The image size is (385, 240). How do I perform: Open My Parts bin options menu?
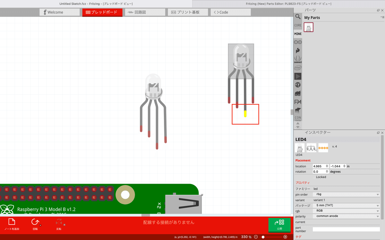coord(382,17)
